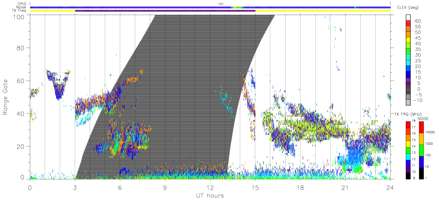The image size is (439, 203).
Task: Click the 'UT hours' x-axis title
Action: (x=210, y=195)
